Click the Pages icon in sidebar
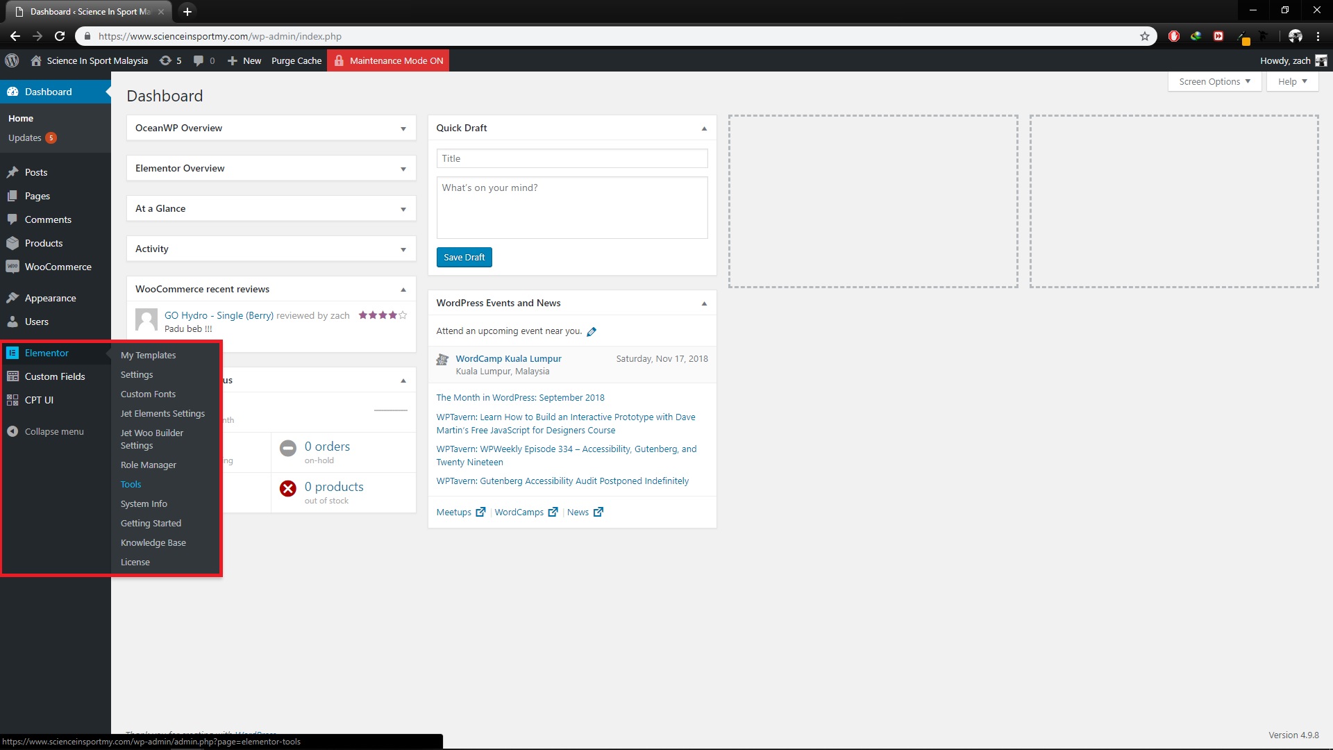This screenshot has width=1333, height=750. 12,196
